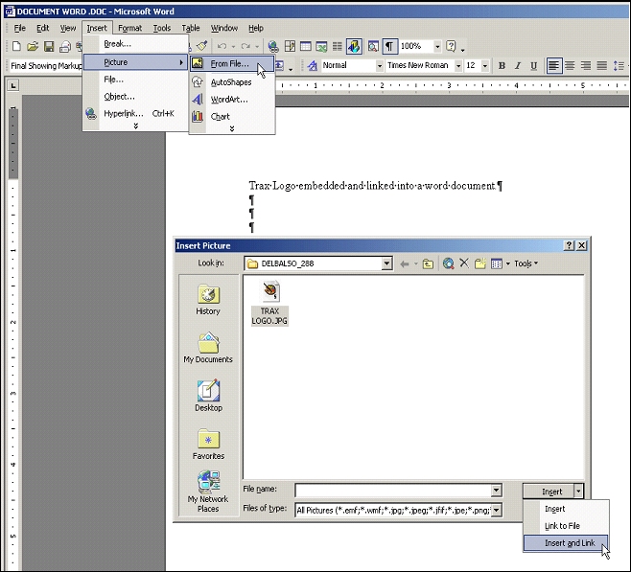The image size is (631, 572).
Task: Choose WordArt... in Picture submenu
Action: pyautogui.click(x=232, y=100)
